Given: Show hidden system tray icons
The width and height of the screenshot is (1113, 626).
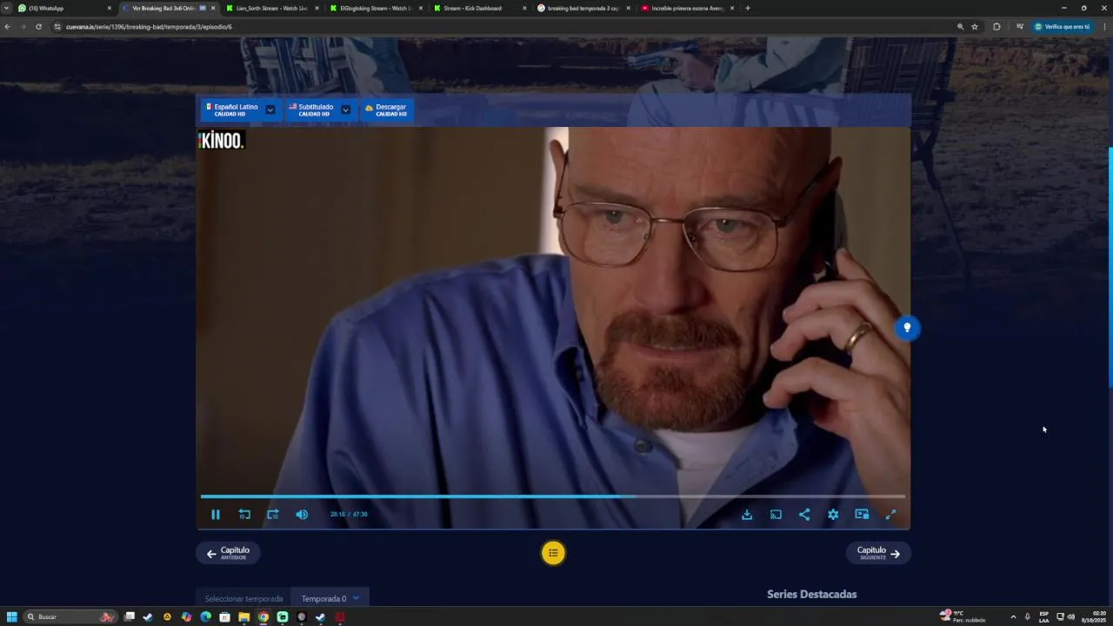Looking at the screenshot, I should (1013, 617).
